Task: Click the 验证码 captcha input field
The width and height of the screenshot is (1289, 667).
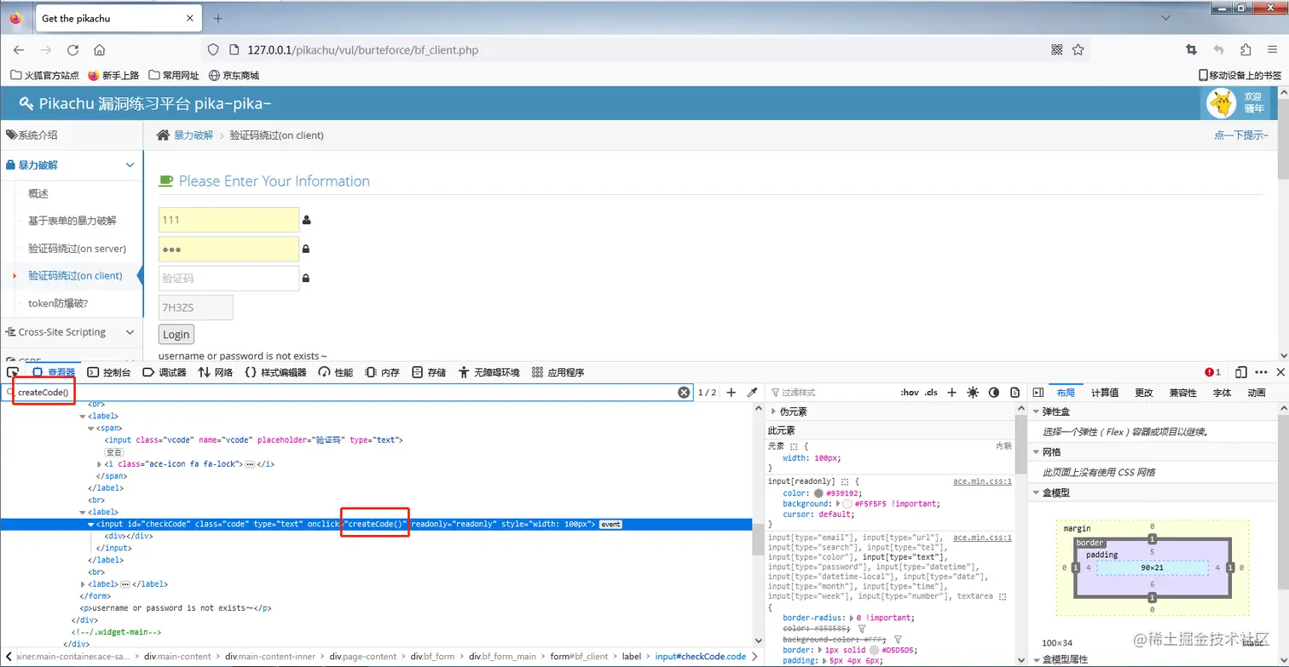Action: [228, 278]
